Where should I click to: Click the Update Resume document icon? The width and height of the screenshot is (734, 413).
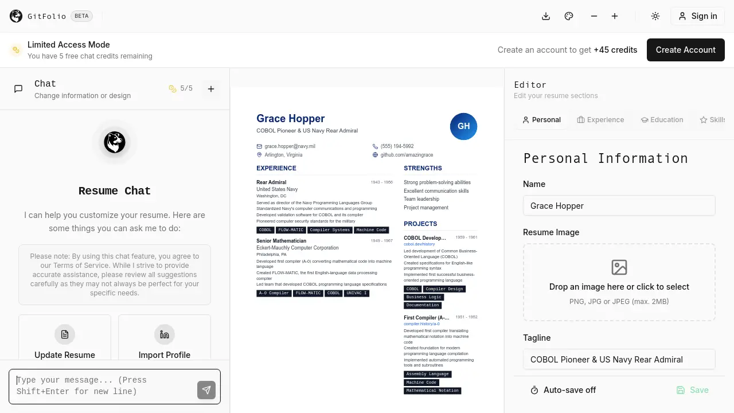pyautogui.click(x=65, y=334)
